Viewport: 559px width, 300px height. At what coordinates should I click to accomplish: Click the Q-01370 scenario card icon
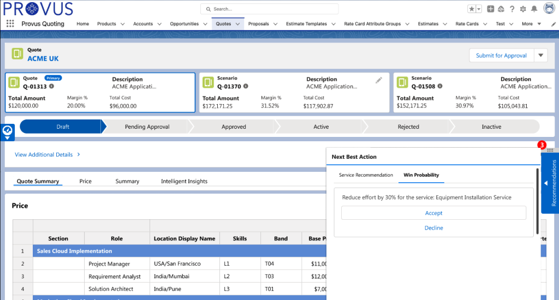click(208, 82)
